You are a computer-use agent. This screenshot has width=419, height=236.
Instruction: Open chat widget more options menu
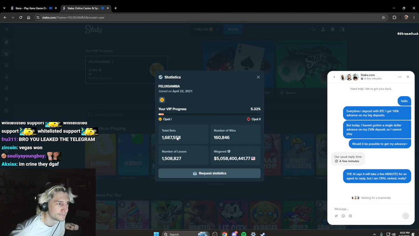pyautogui.click(x=400, y=77)
